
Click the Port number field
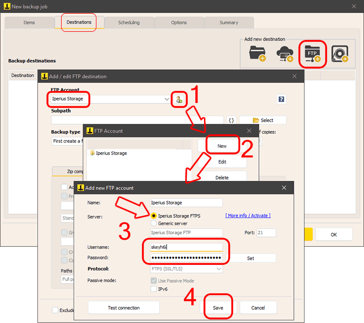(x=266, y=233)
